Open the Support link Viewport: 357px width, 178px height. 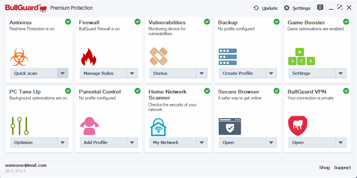click(x=342, y=168)
